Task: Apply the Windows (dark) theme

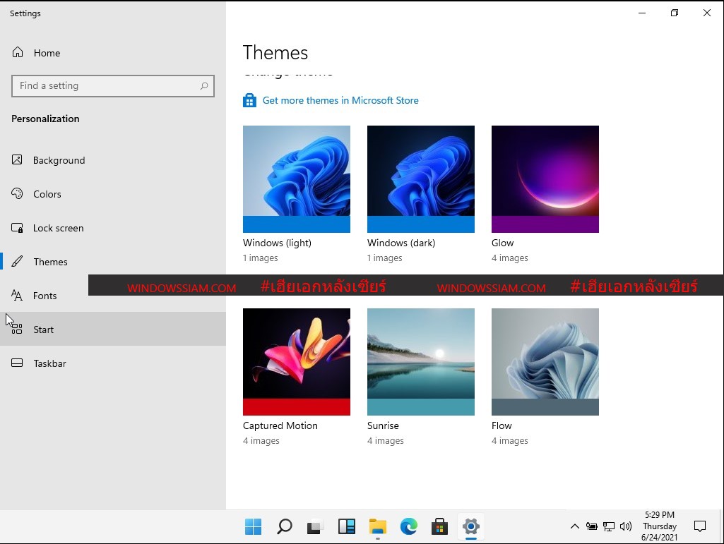Action: [421, 179]
